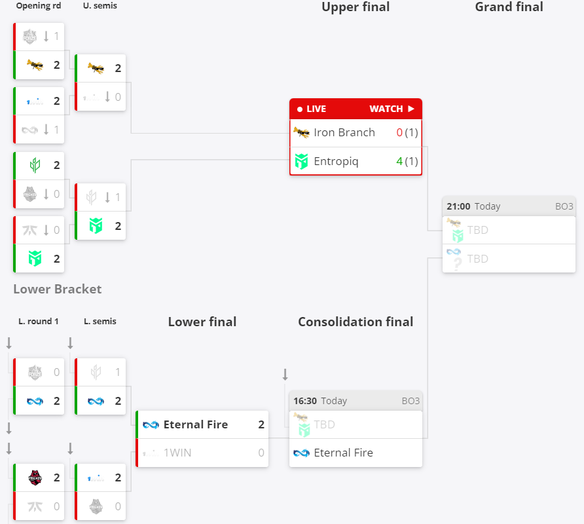The image size is (584, 524).
Task: Open the Iron Branch team name link
Action: (x=344, y=133)
